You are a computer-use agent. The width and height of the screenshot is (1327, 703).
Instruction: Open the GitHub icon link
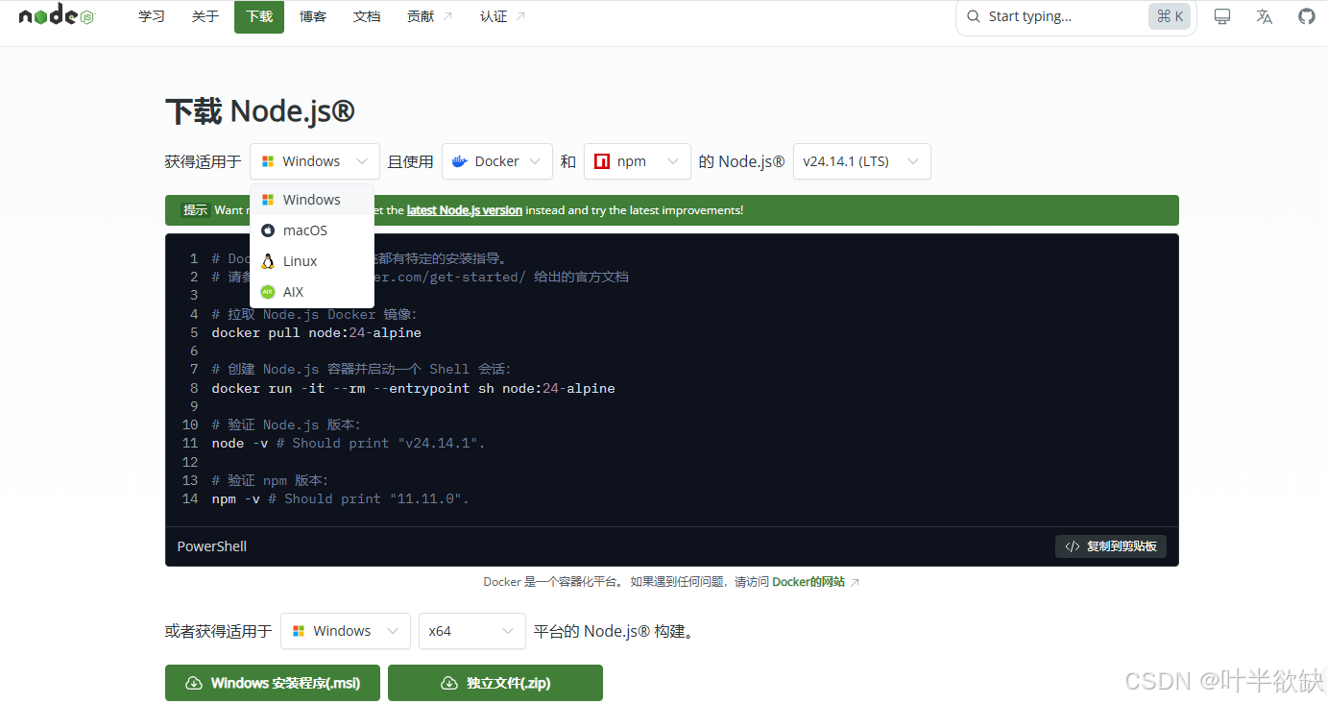coord(1307,16)
